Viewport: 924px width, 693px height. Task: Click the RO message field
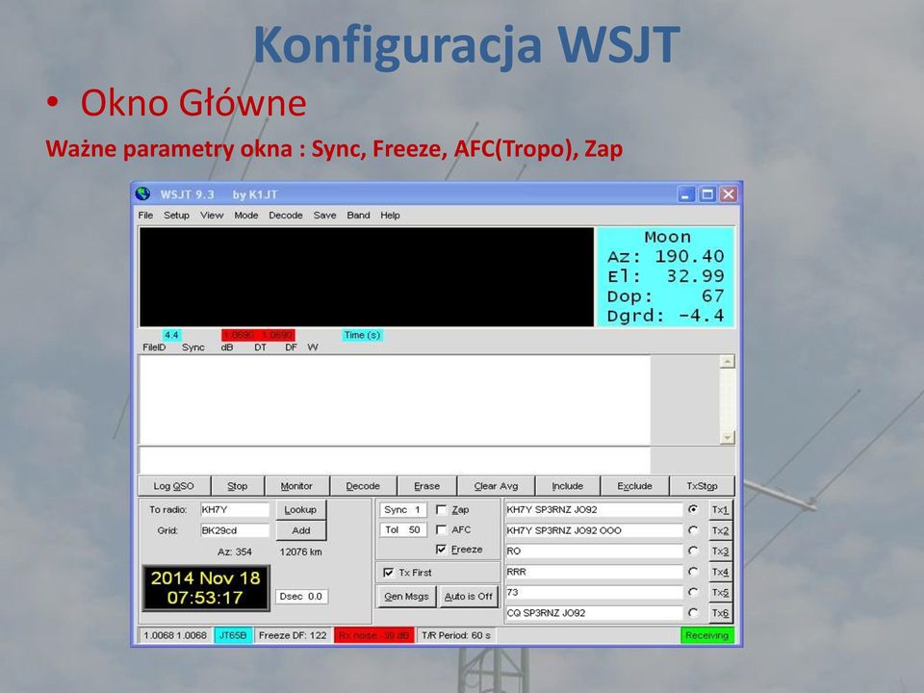tap(594, 551)
